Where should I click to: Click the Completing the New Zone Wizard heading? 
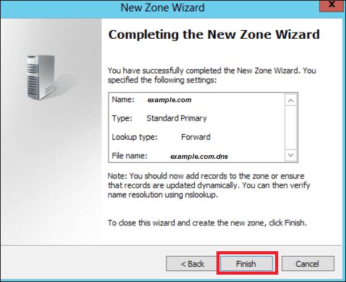(x=214, y=34)
